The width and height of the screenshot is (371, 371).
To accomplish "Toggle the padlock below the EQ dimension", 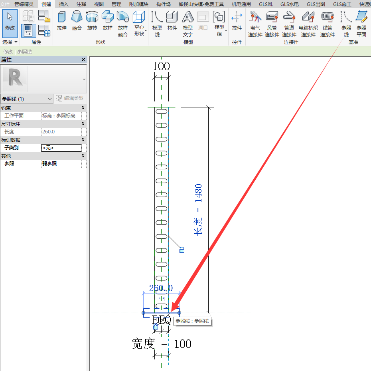I will (156, 327).
